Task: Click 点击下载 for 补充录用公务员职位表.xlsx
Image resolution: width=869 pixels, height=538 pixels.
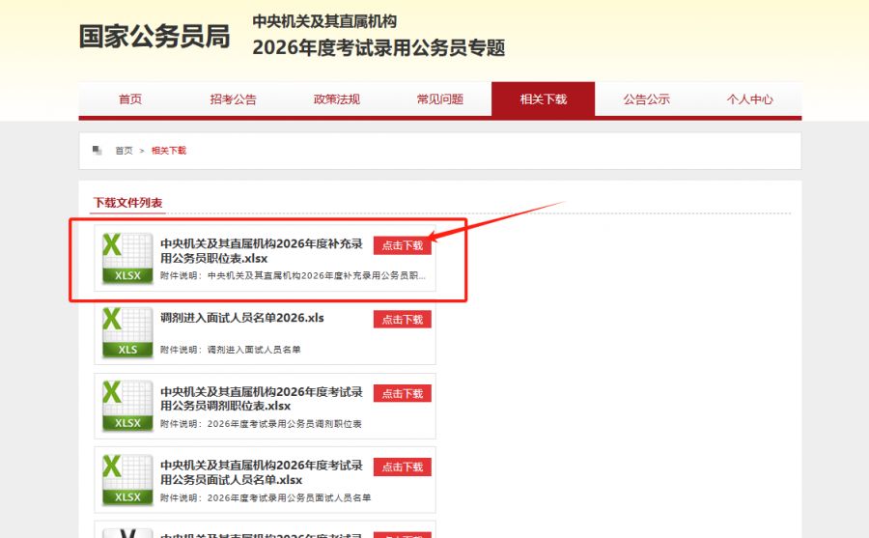Action: click(403, 245)
